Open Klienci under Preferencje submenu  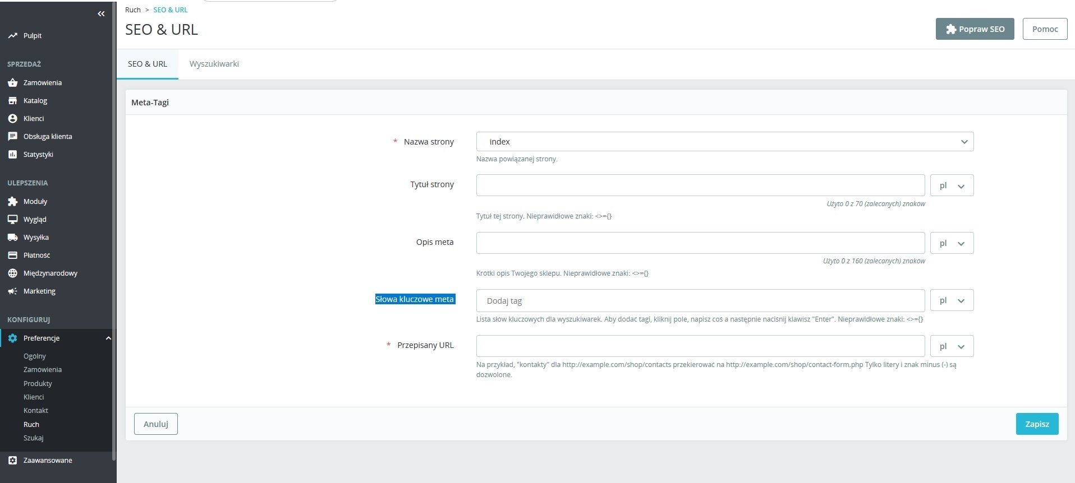tap(34, 397)
